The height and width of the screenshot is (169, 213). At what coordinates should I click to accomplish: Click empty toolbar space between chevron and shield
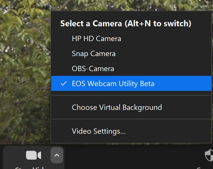133,156
